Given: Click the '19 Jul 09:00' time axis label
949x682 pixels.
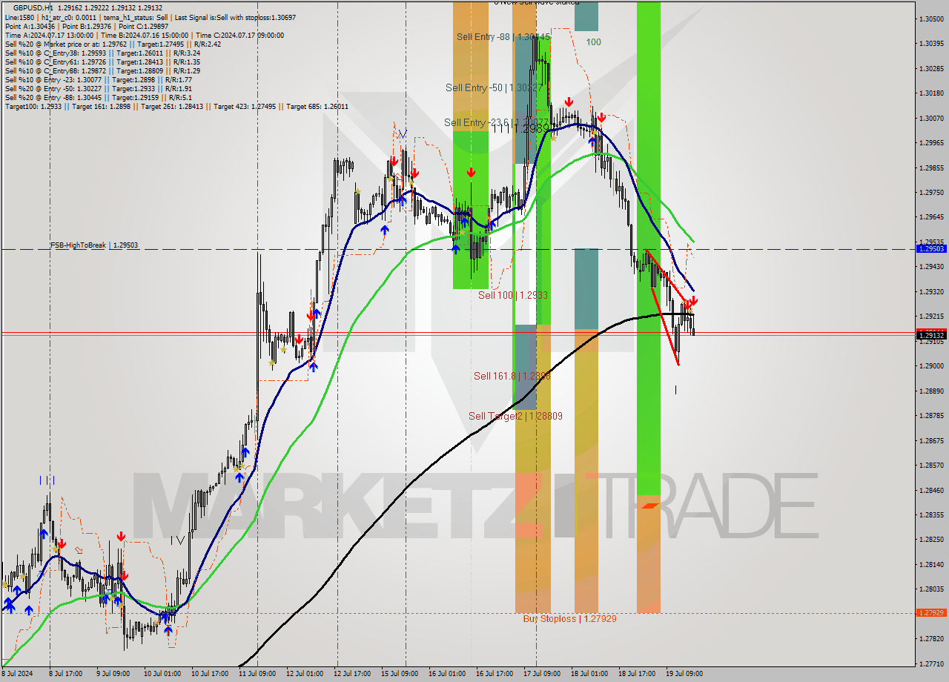Looking at the screenshot, I should [684, 674].
